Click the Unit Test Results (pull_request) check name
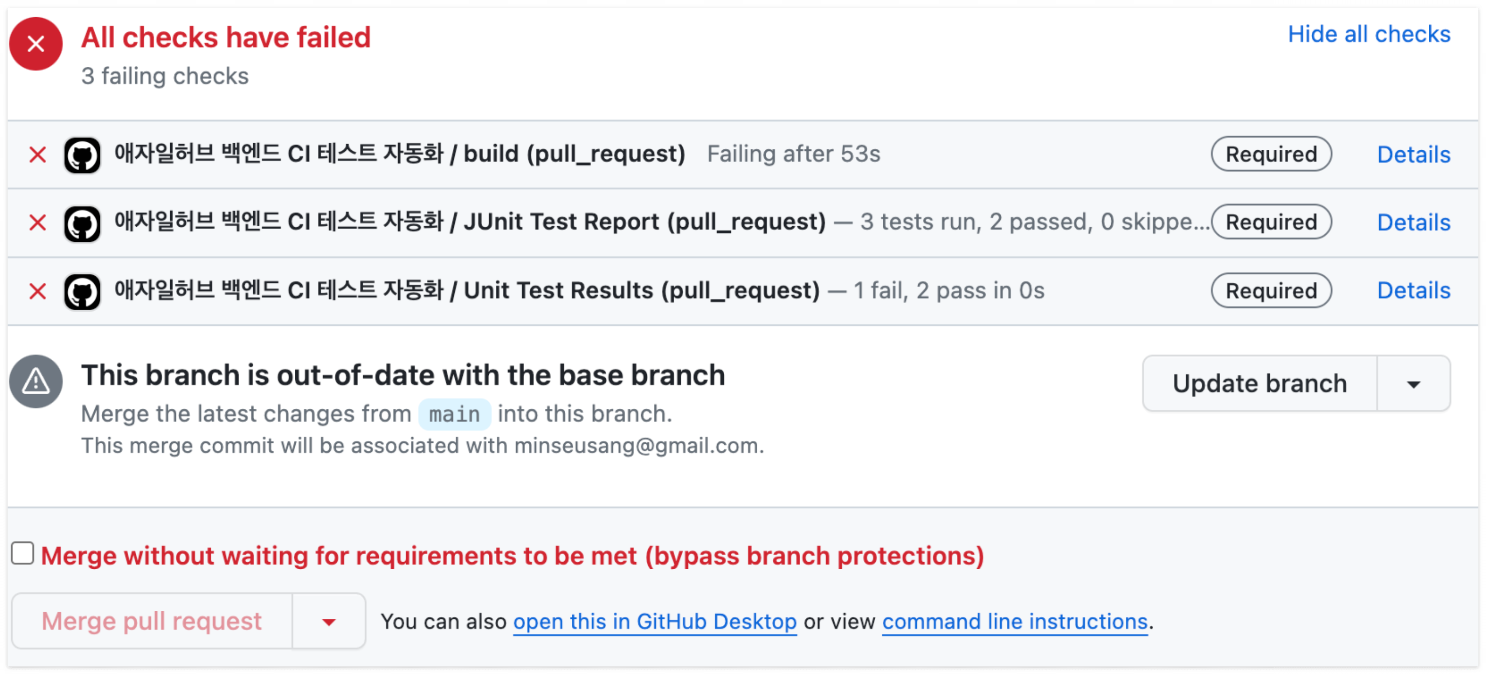The image size is (1486, 674). click(466, 290)
